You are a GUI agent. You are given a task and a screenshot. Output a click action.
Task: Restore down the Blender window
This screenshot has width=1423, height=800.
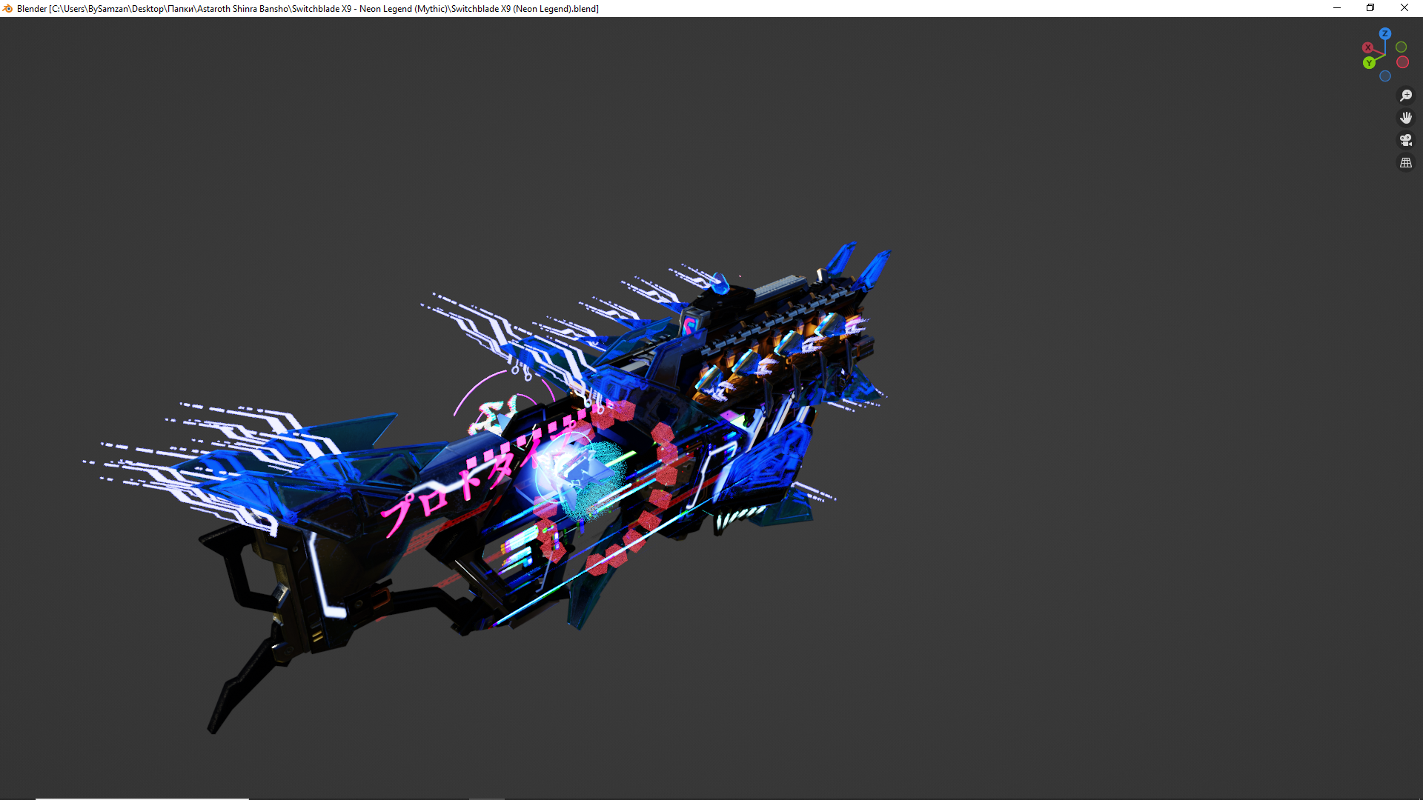[1370, 8]
